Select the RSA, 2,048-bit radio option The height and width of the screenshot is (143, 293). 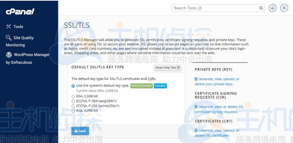(73, 96)
